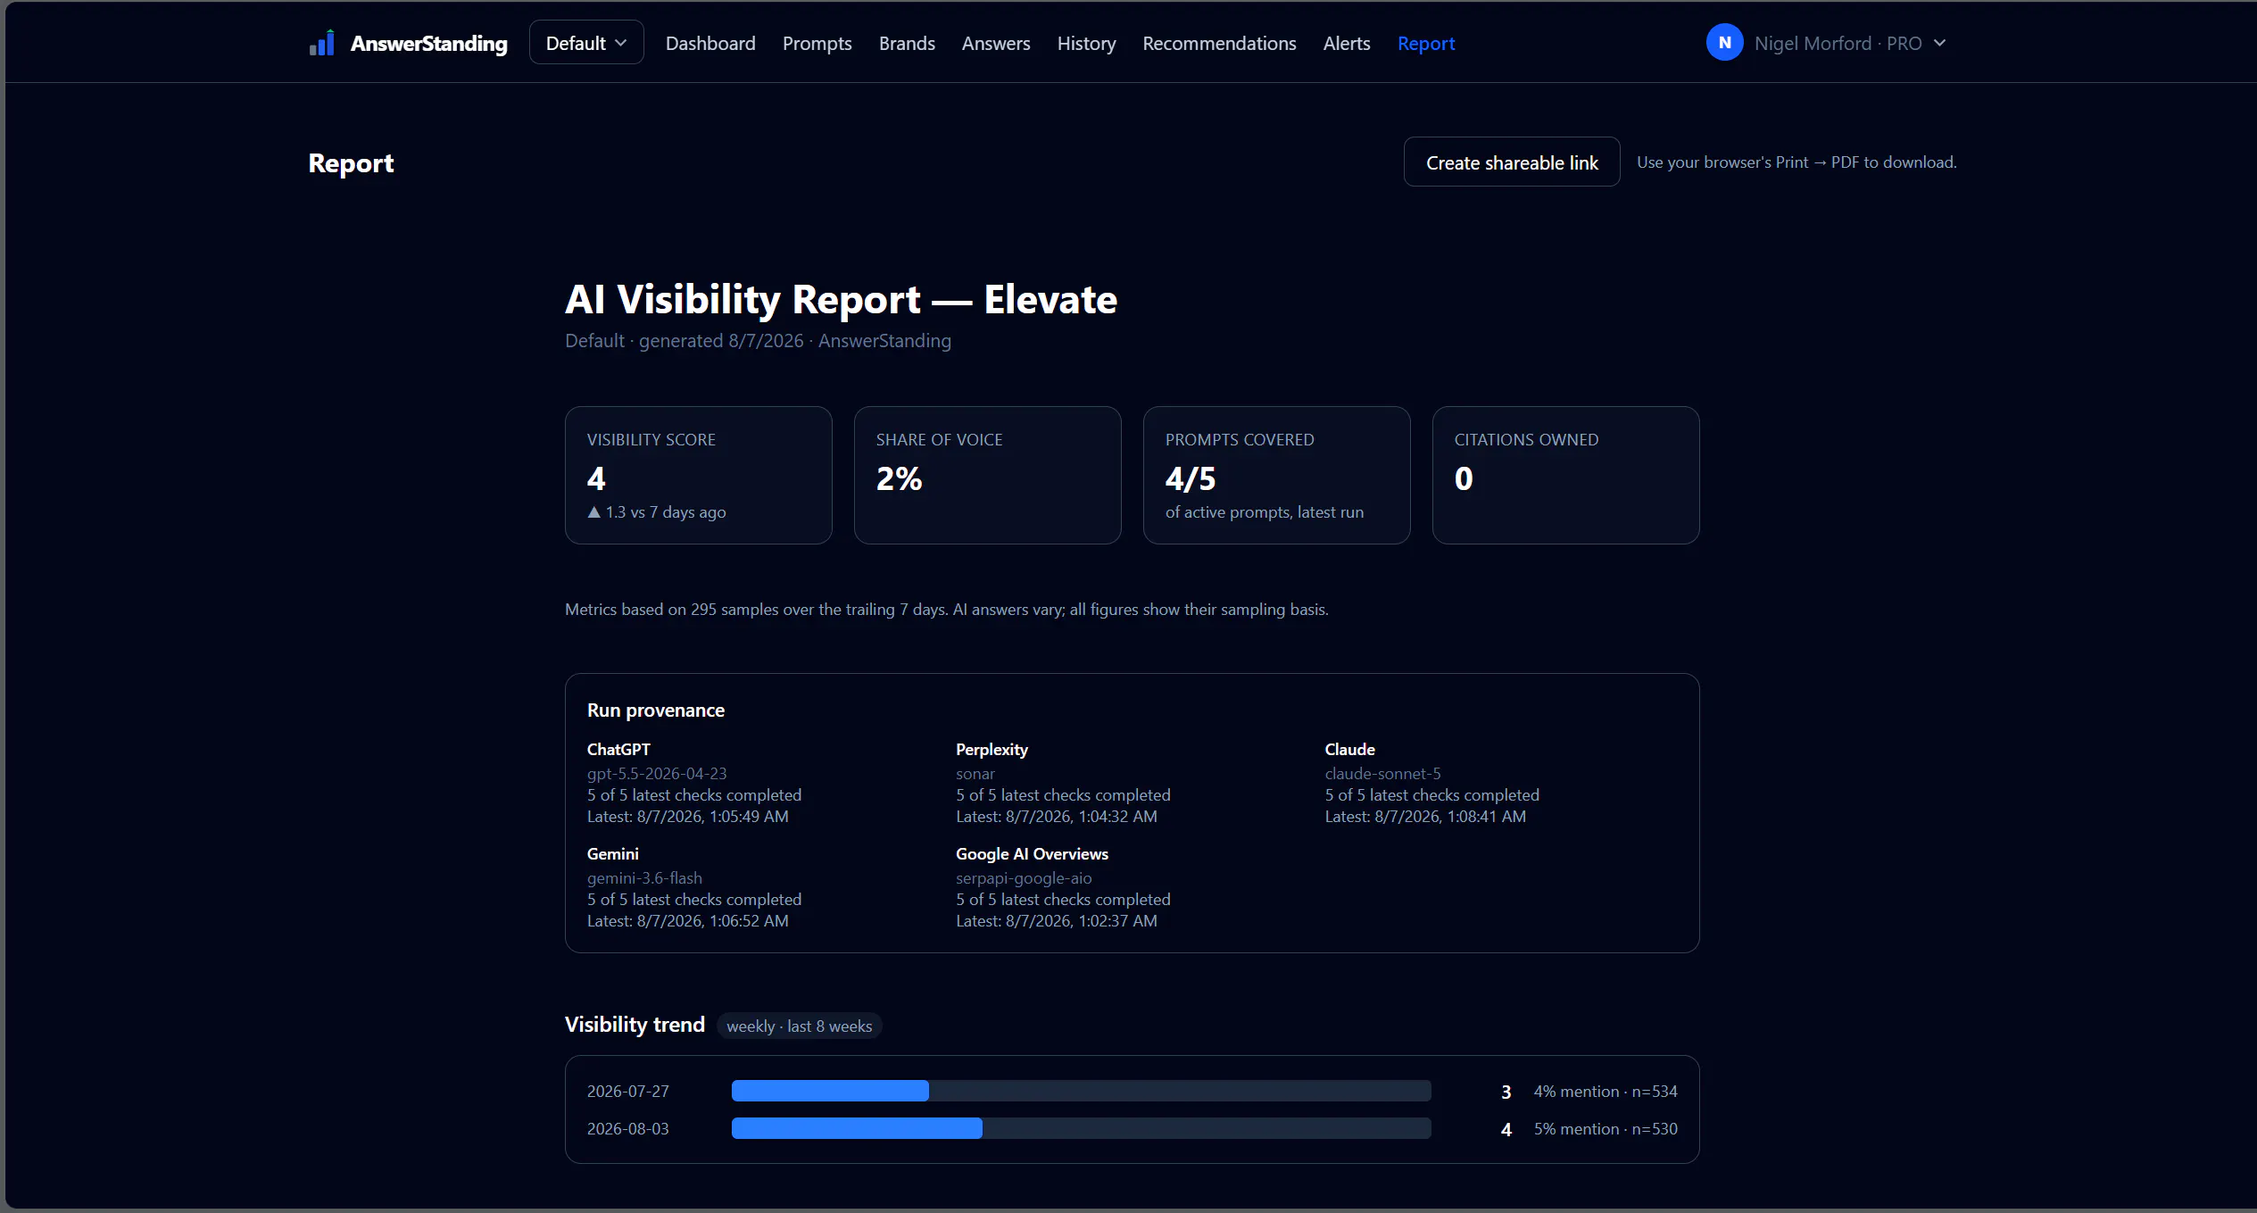Screen dimensions: 2257x1213
Task: Click 'of active prompts, latest run' caption
Action: [x=1264, y=512]
